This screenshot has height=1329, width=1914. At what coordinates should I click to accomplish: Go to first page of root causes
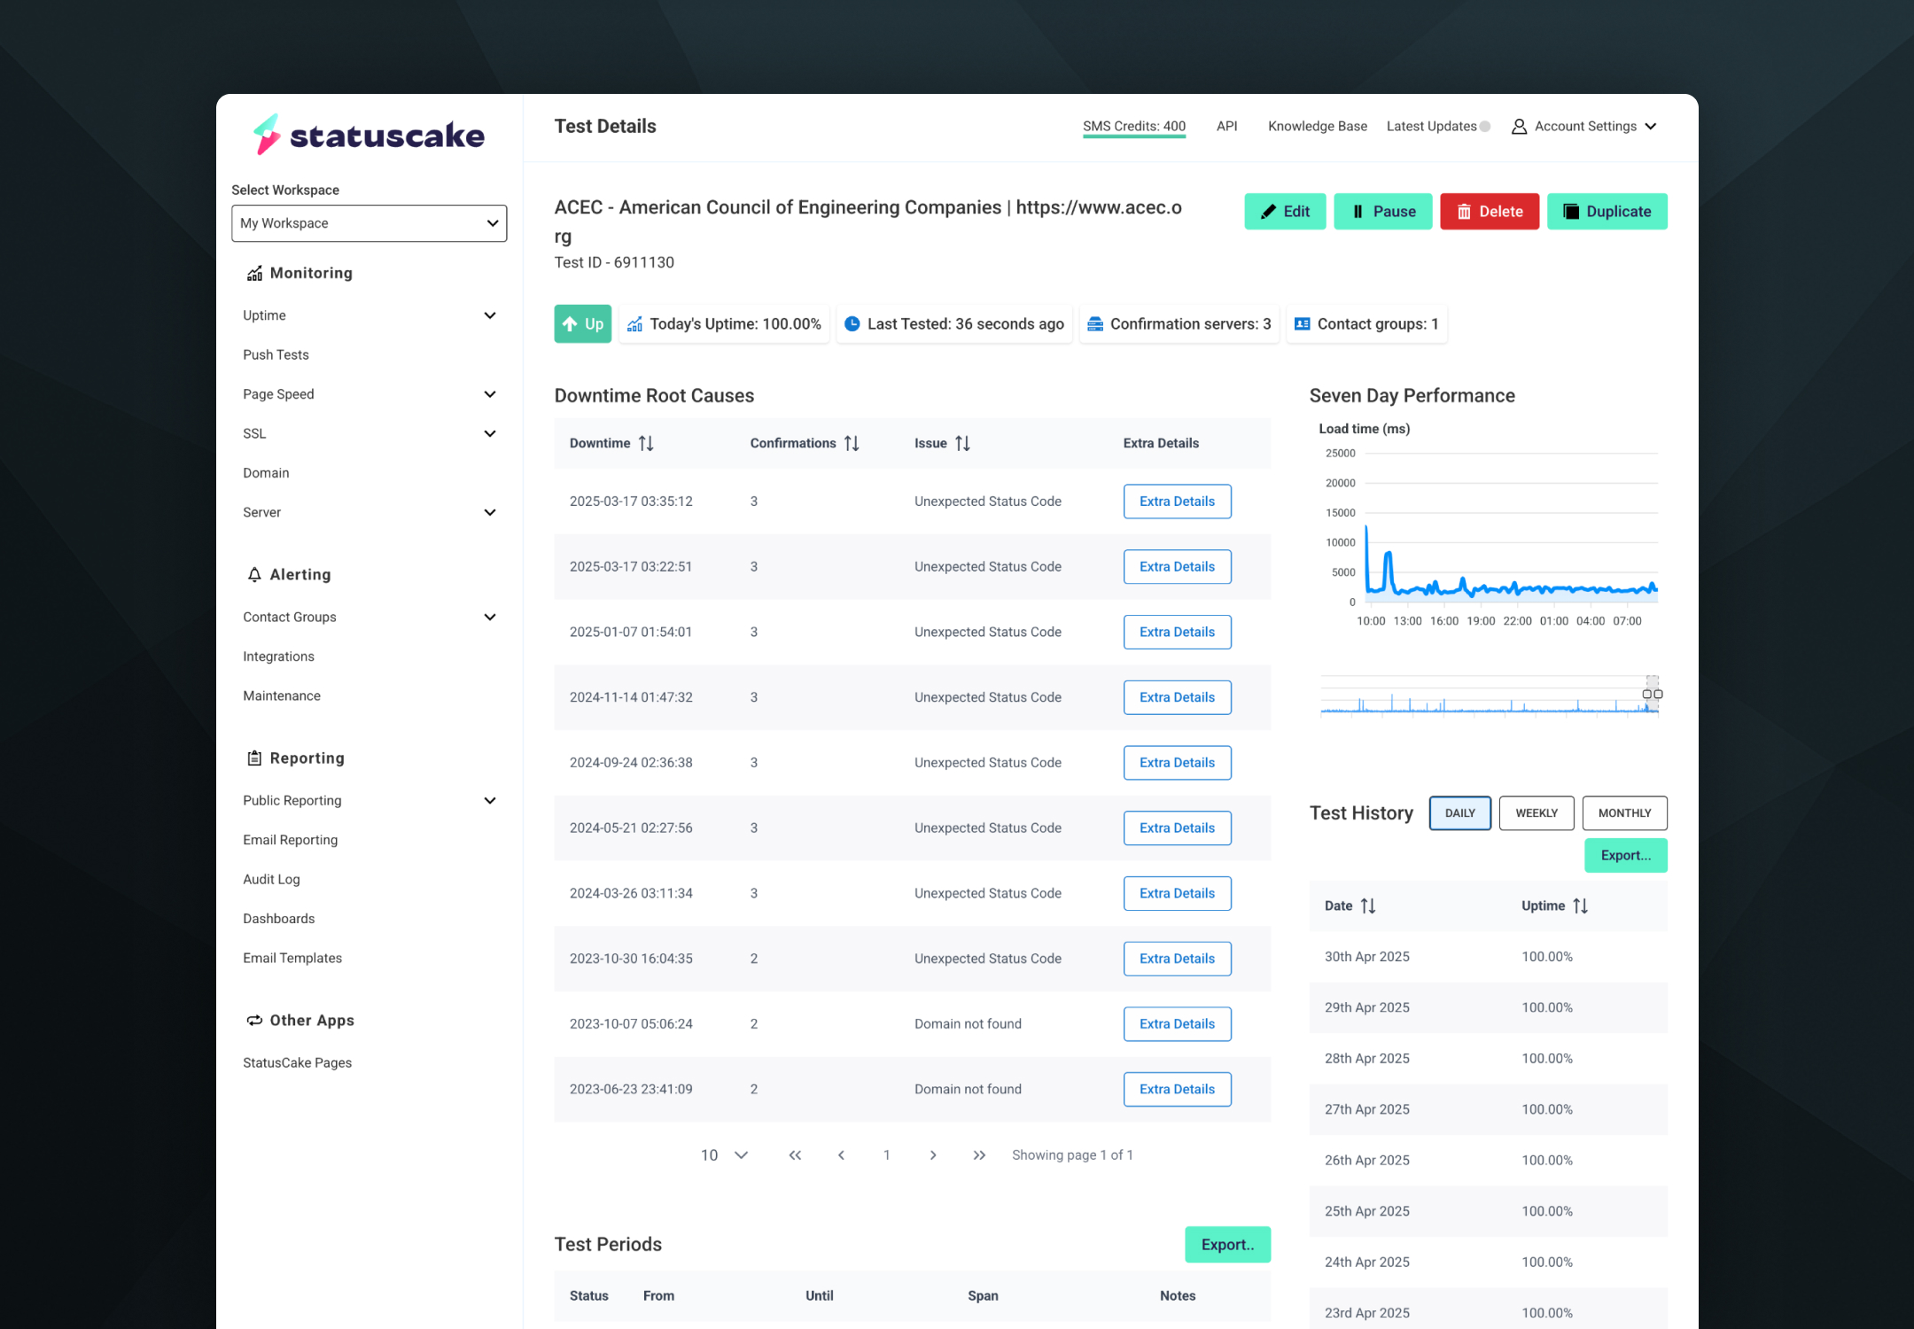[x=795, y=1155]
